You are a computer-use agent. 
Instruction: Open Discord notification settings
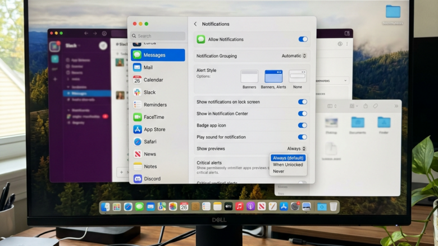[158, 179]
